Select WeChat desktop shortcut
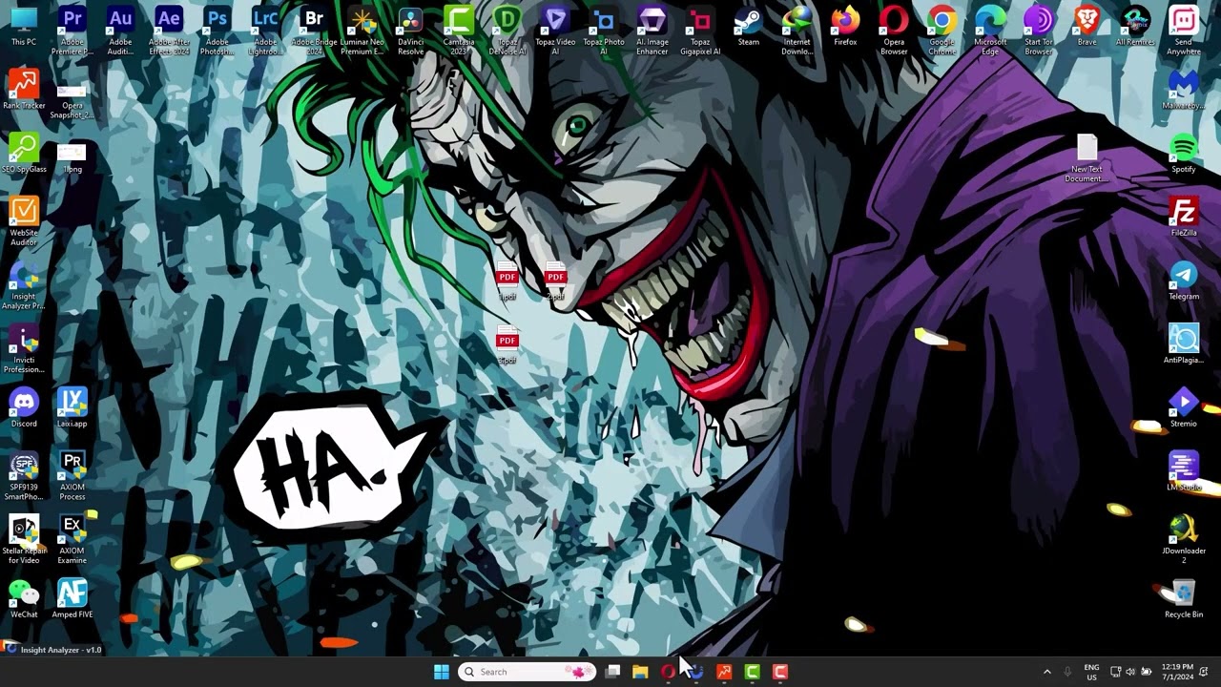The width and height of the screenshot is (1221, 687). coord(24,600)
